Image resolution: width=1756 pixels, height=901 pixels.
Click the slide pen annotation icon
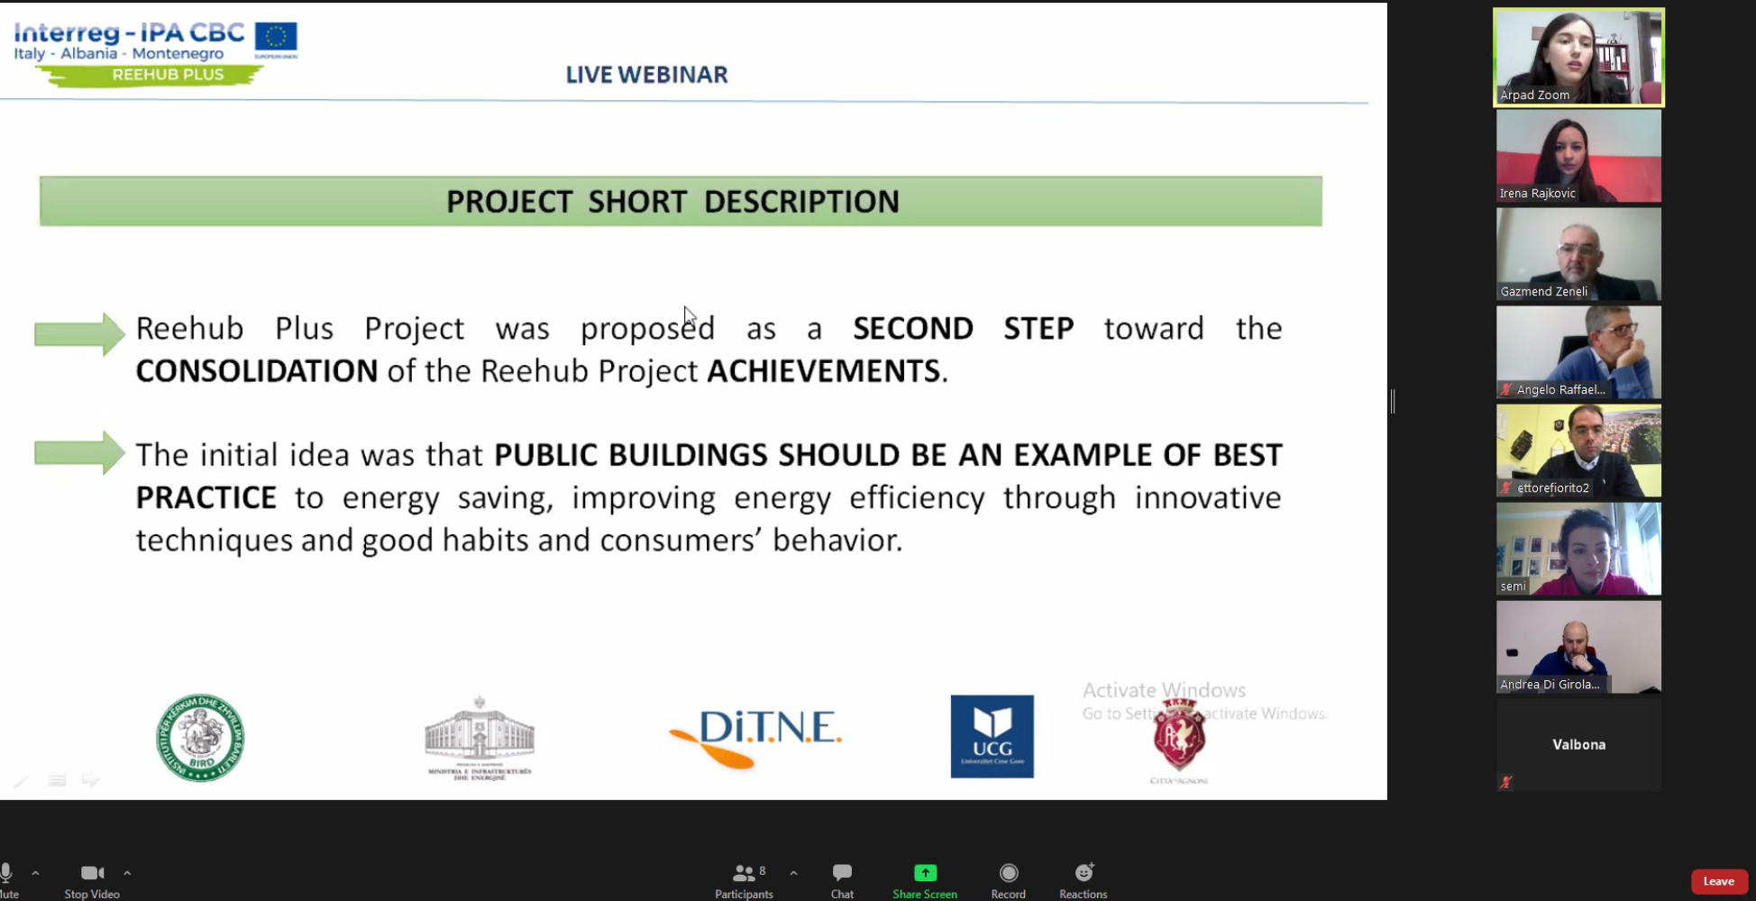[x=22, y=779]
